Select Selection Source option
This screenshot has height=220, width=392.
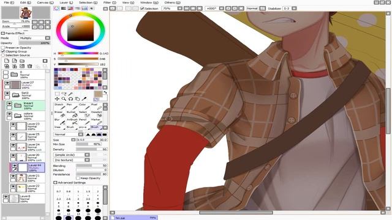3,55
